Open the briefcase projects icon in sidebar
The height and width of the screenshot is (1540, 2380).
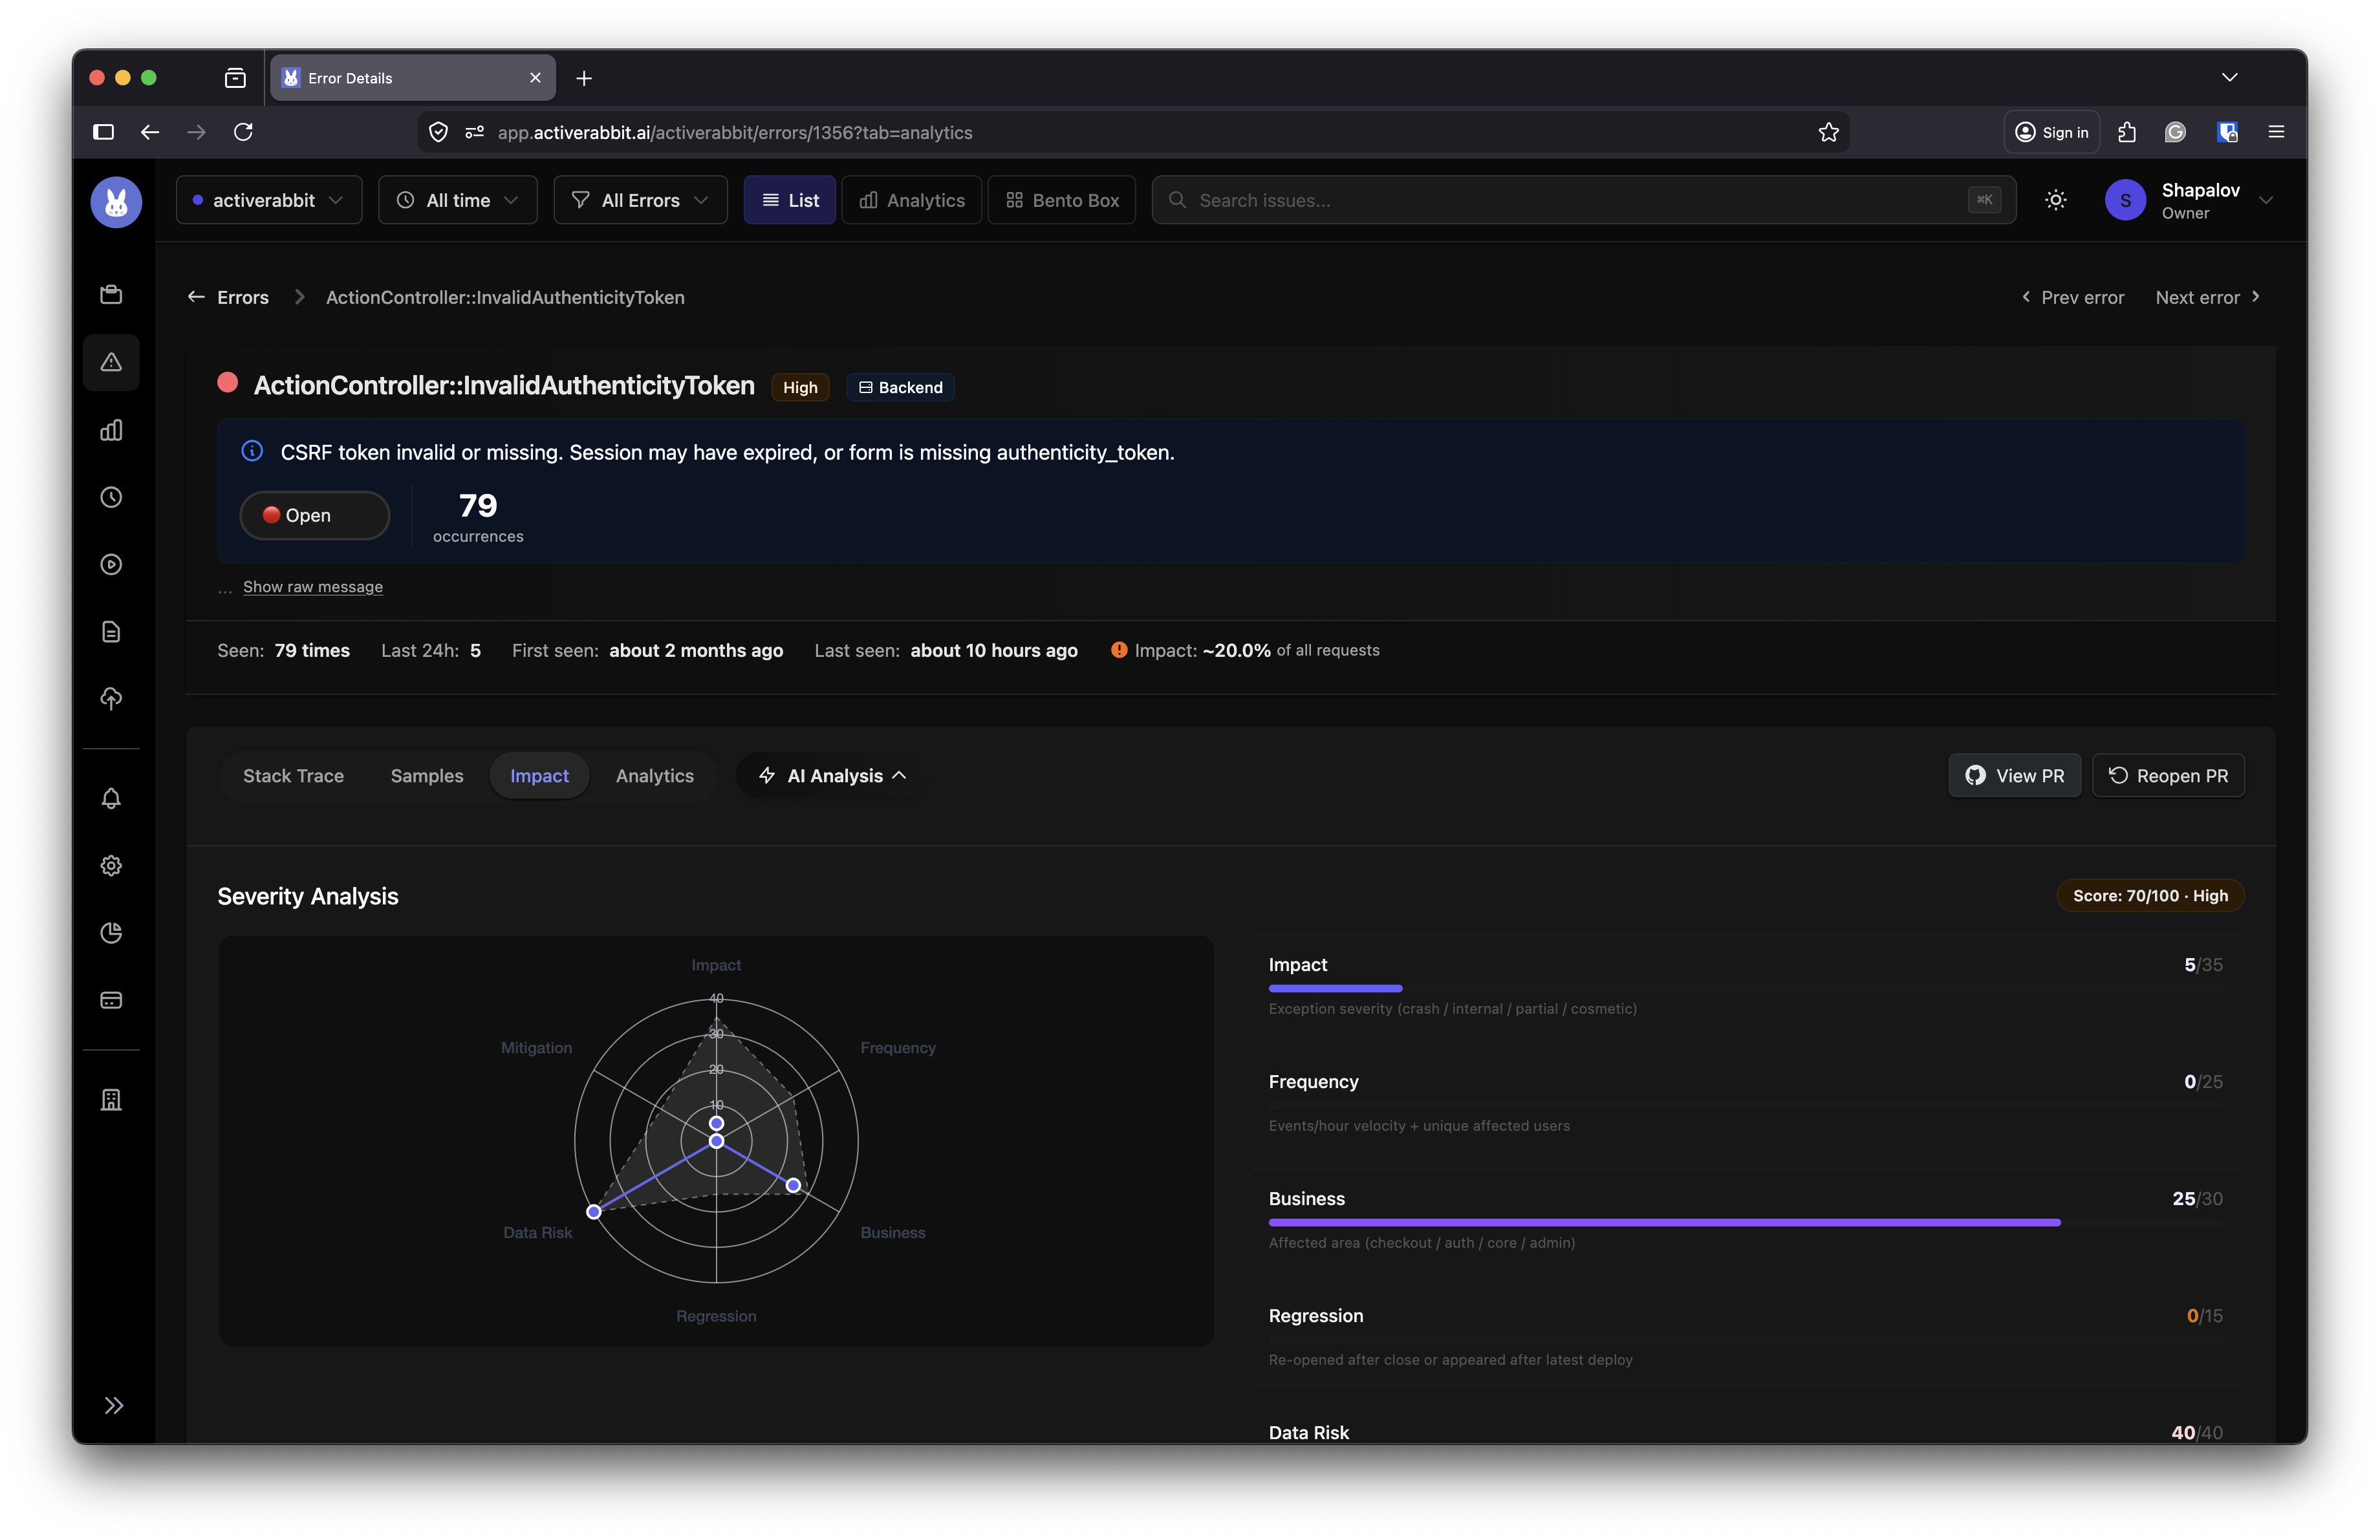(x=111, y=294)
